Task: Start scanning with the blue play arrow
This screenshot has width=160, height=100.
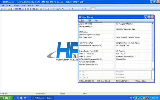Action: pos(69,9)
